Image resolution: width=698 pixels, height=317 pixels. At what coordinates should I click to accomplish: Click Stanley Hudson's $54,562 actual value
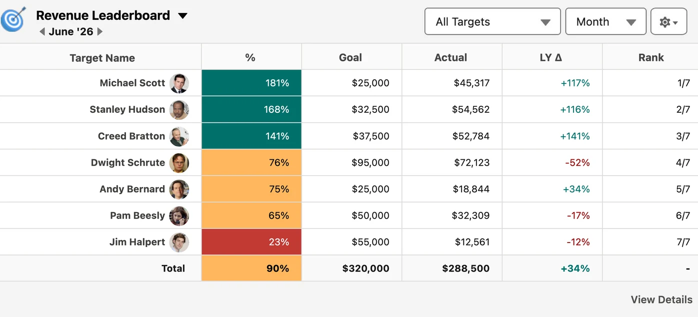tap(470, 109)
